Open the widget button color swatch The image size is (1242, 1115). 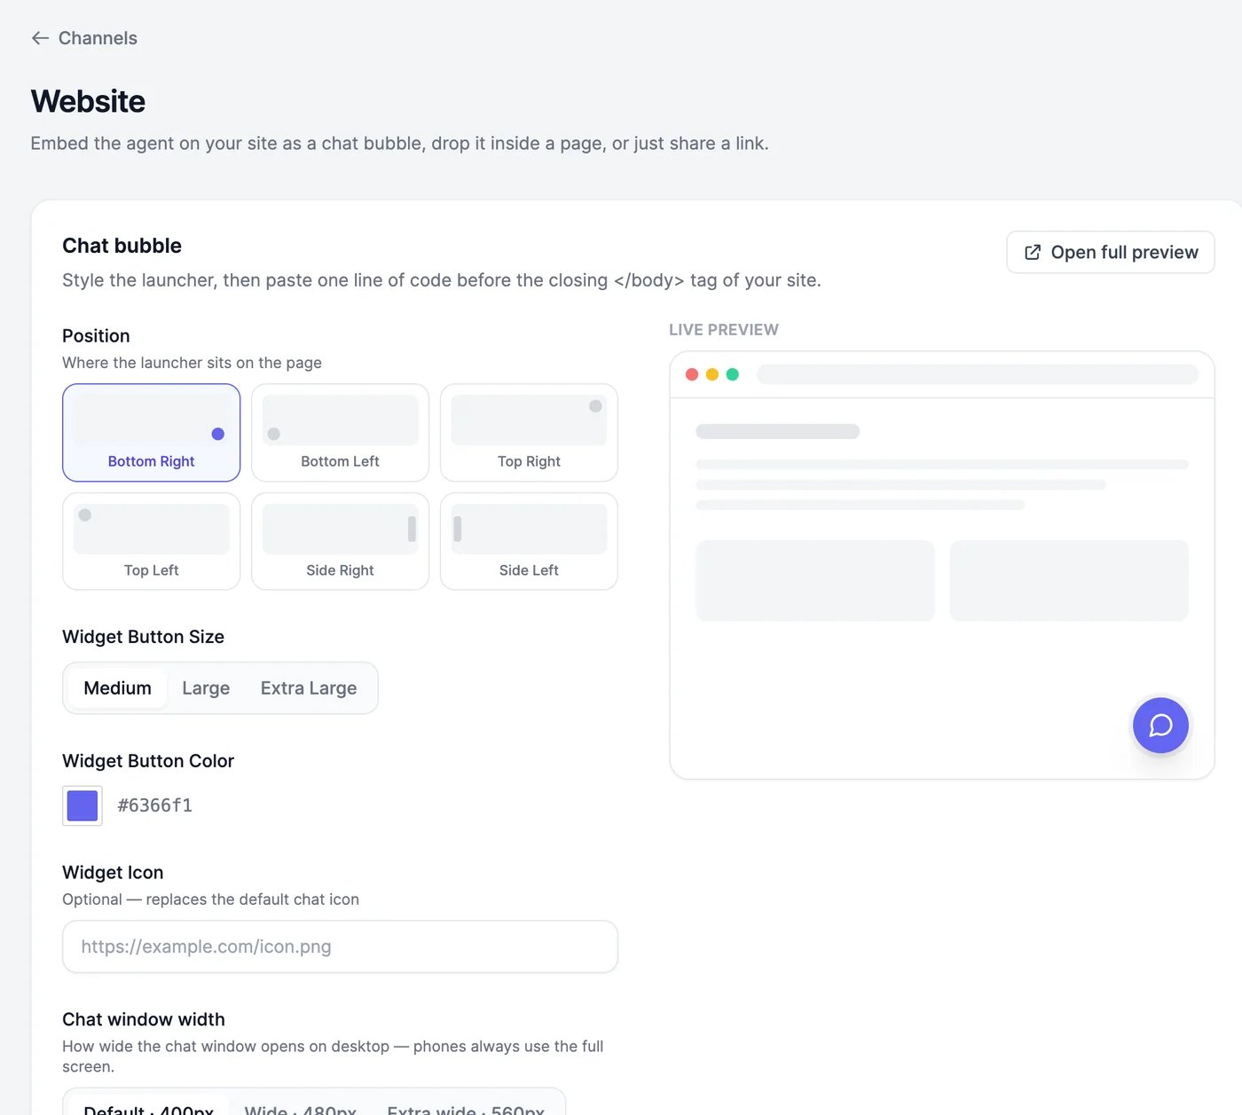[x=83, y=805]
